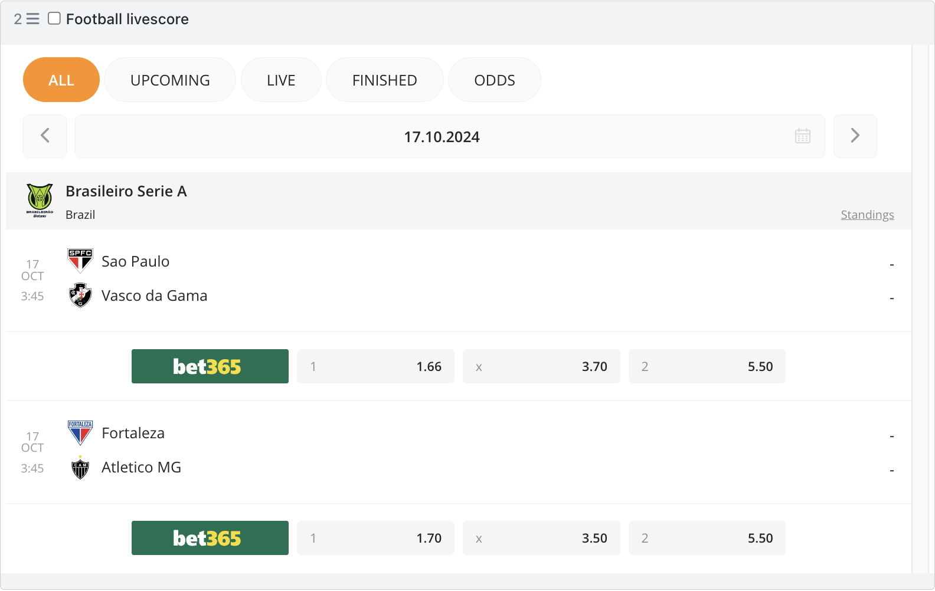Open the calendar date picker icon
The width and height of the screenshot is (935, 591).
pos(802,136)
